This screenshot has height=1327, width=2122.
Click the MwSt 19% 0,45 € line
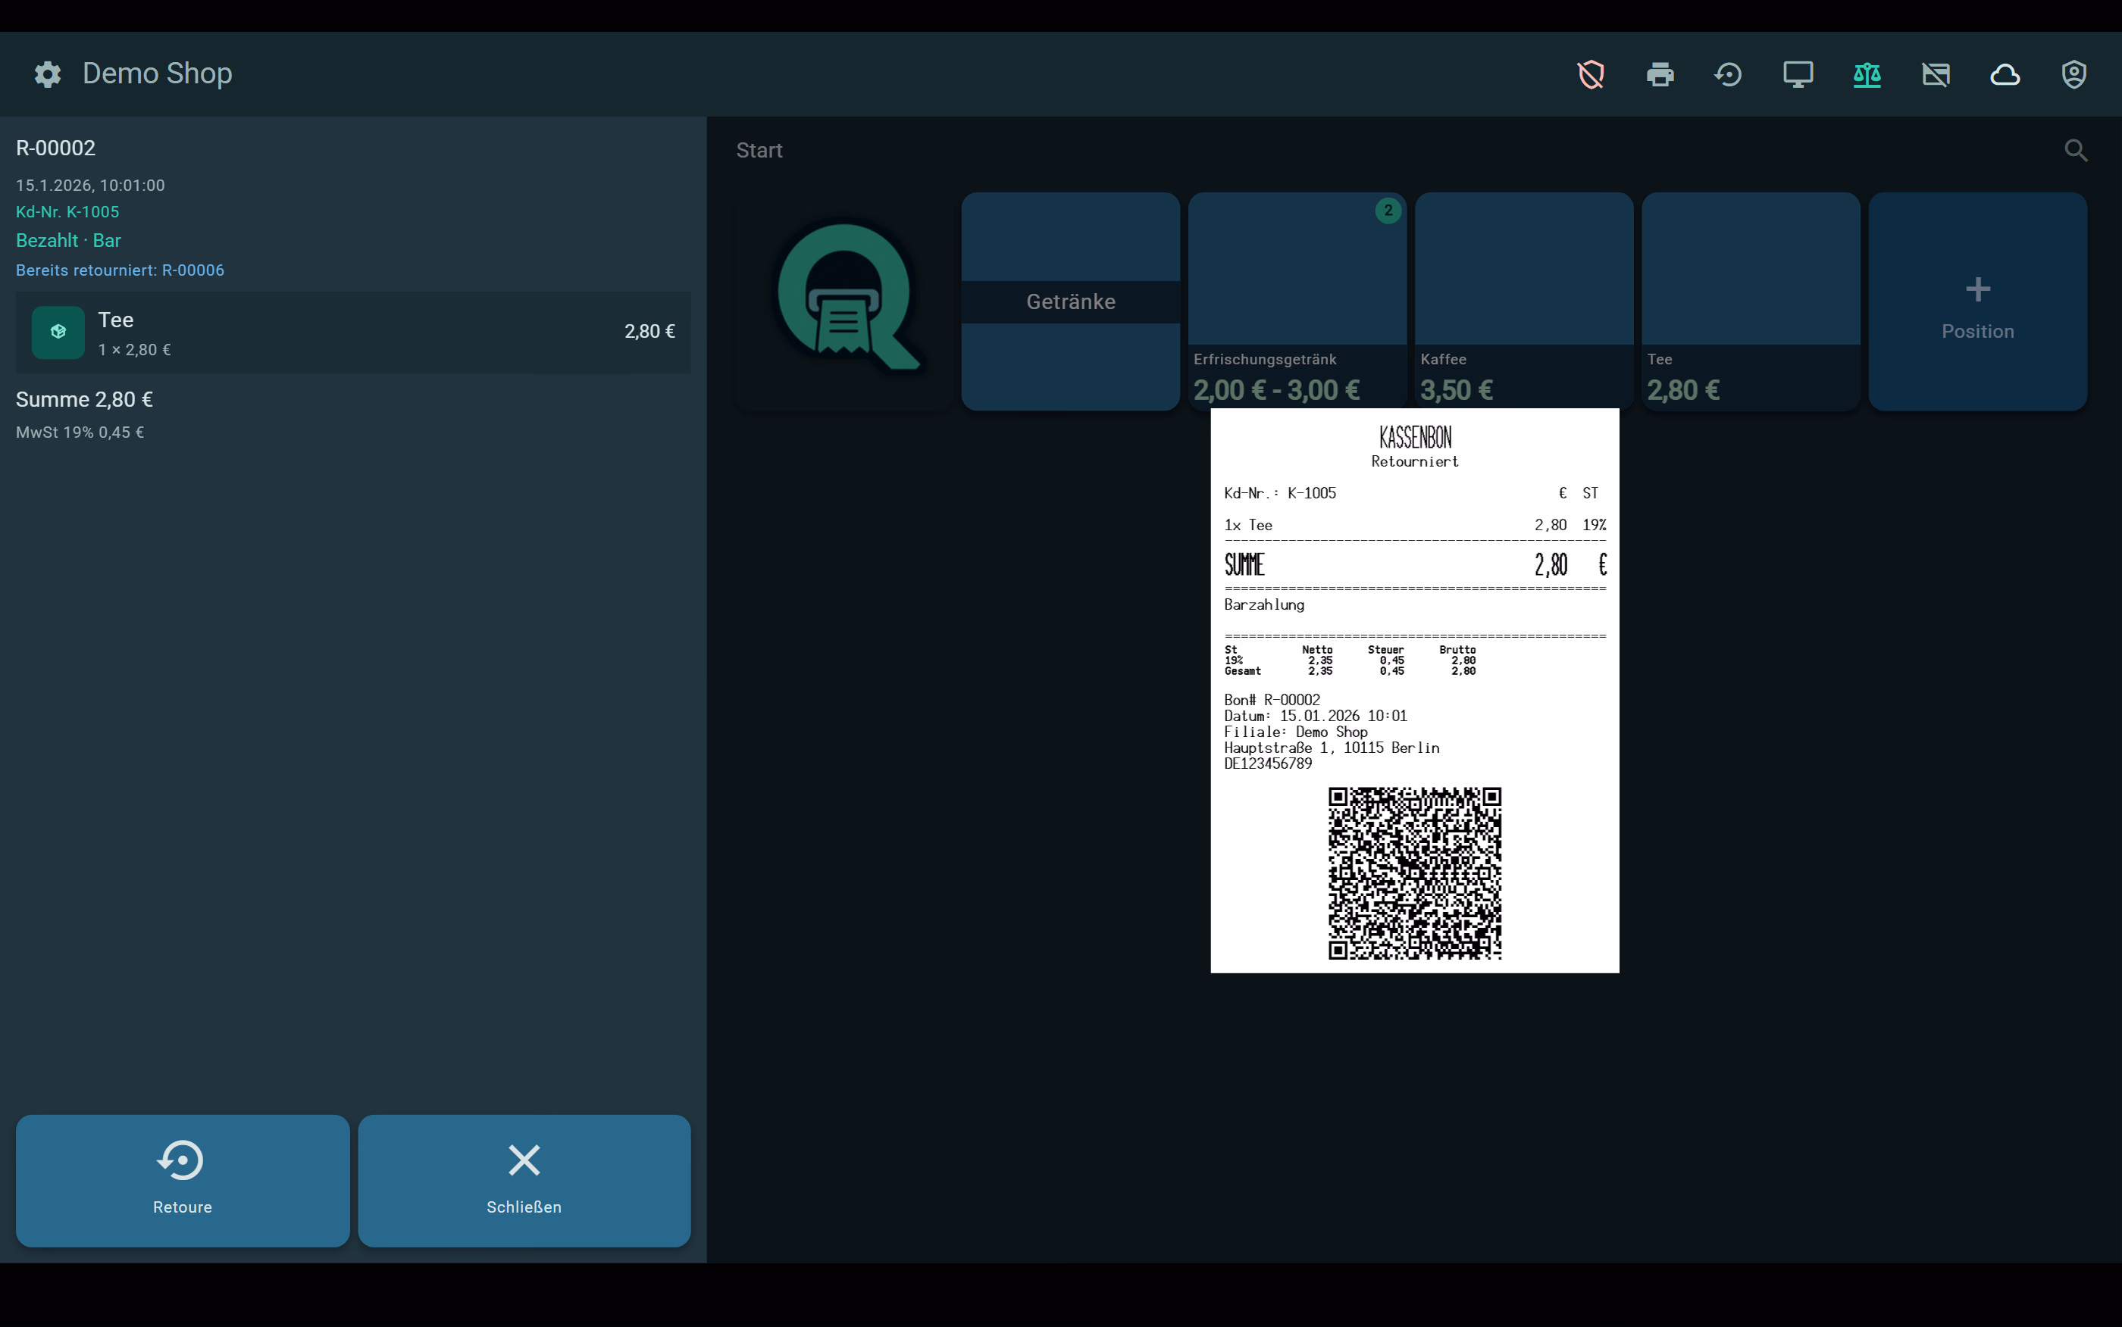coord(80,432)
